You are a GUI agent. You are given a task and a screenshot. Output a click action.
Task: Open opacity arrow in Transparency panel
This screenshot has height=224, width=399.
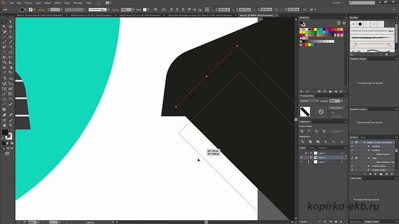pos(342,101)
